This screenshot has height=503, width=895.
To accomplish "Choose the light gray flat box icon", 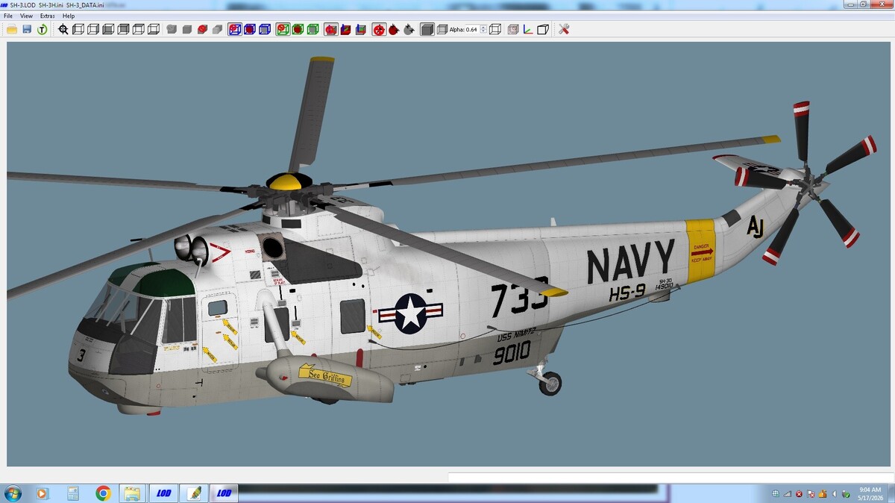I will point(217,29).
